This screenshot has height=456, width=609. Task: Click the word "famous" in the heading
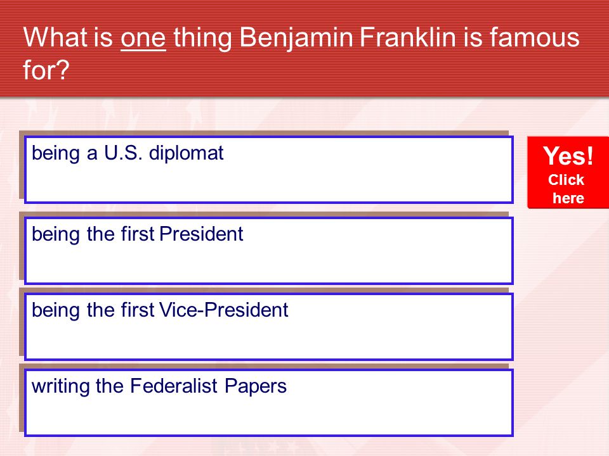coord(534,37)
